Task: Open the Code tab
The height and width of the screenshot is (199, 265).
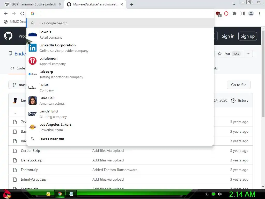Action: [18, 68]
